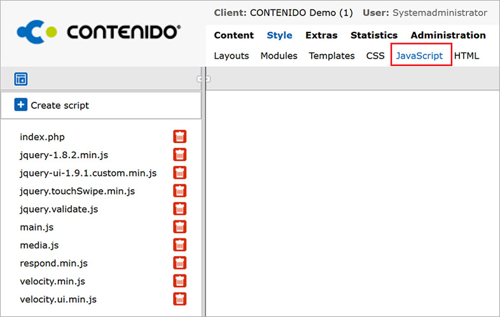The width and height of the screenshot is (500, 317).
Task: Open jquery.touchSwipe.min.js file
Action: 77,191
